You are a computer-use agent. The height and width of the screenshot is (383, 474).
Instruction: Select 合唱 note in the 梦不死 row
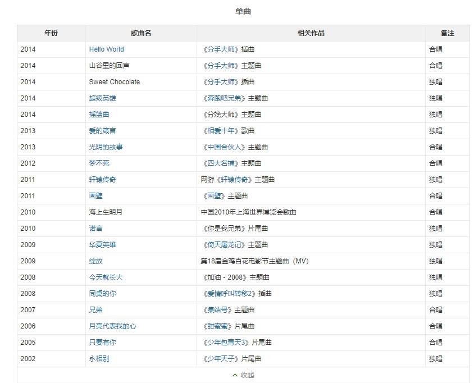pyautogui.click(x=436, y=163)
